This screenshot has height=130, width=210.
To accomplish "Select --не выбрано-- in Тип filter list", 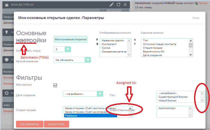I will tap(168, 93).
